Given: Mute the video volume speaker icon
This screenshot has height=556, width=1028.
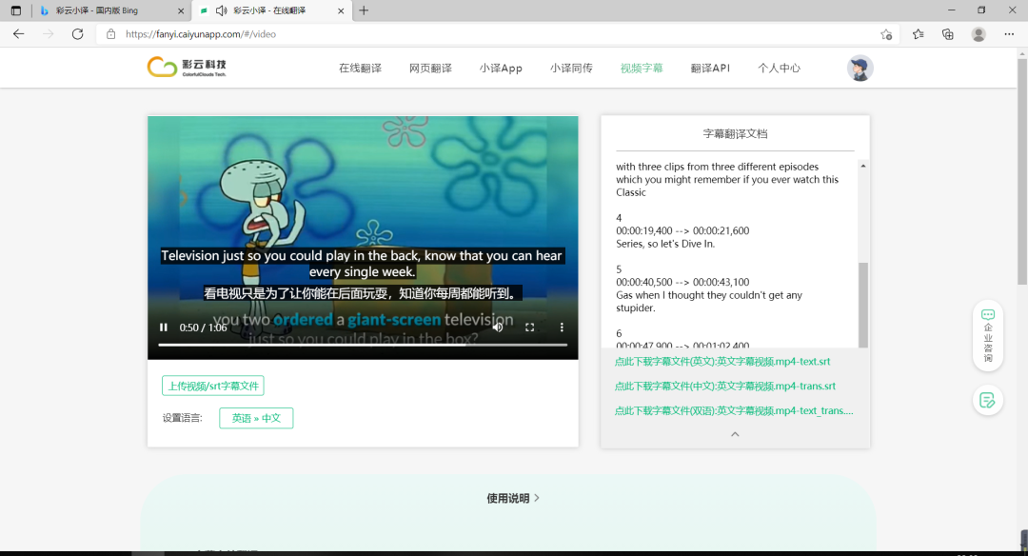Looking at the screenshot, I should pos(498,328).
